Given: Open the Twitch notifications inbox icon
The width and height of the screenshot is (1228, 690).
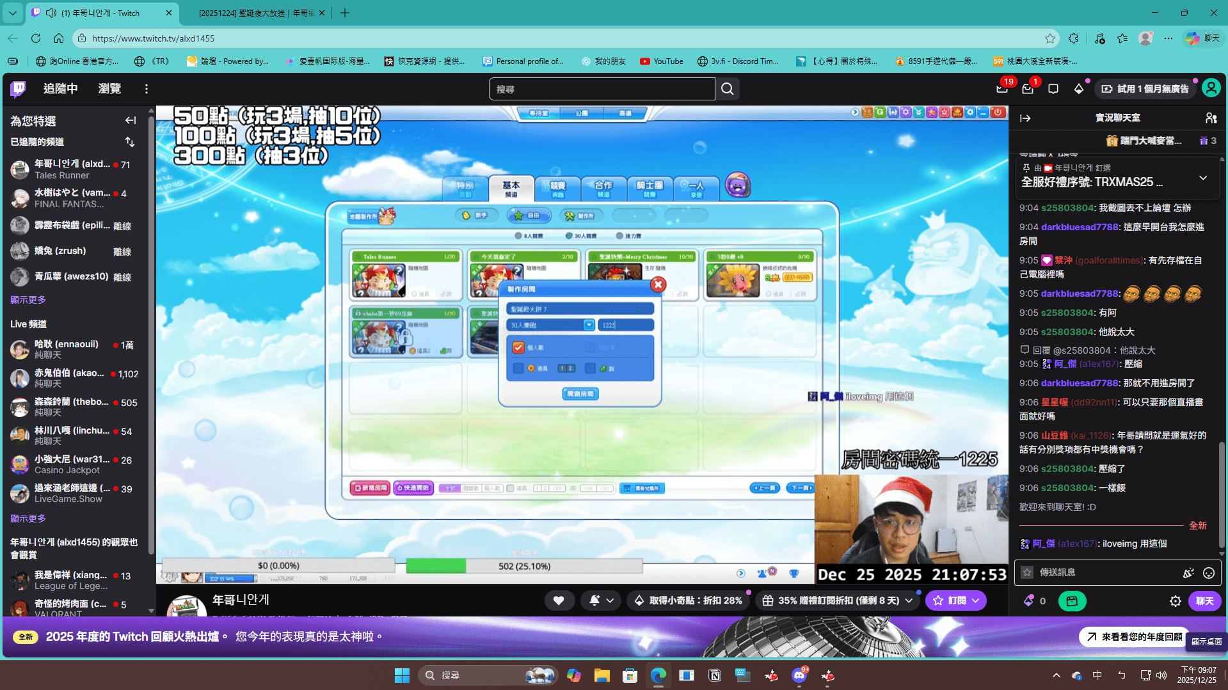Looking at the screenshot, I should 1027,89.
